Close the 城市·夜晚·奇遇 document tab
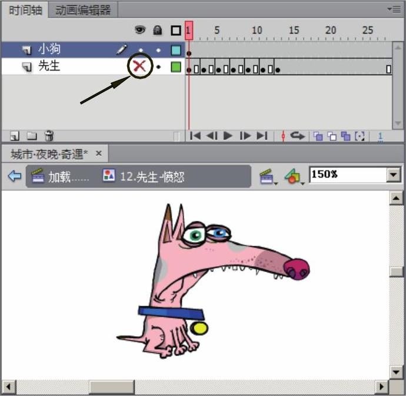Viewport: 406px width, 396px height. pyautogui.click(x=98, y=153)
